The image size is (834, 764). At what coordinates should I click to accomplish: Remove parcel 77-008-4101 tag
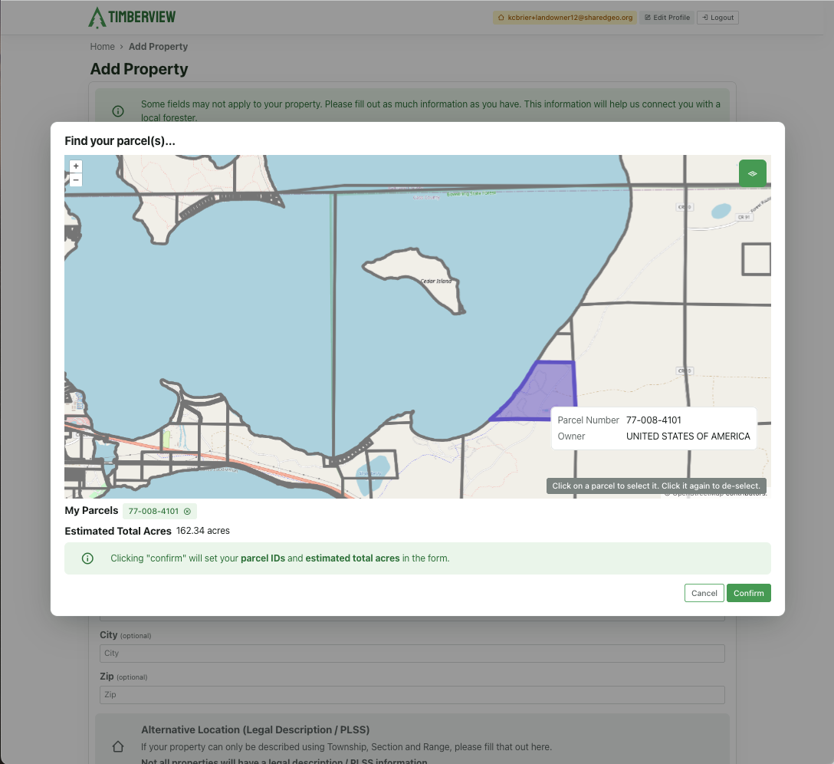click(x=187, y=511)
